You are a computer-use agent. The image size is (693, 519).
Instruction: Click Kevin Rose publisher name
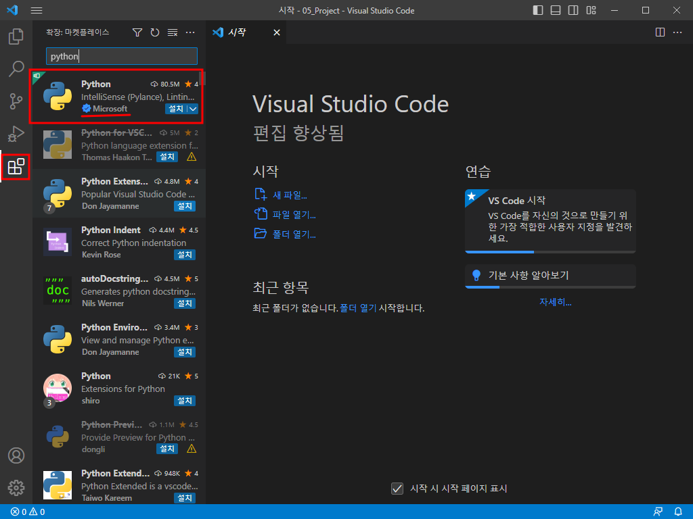(102, 255)
